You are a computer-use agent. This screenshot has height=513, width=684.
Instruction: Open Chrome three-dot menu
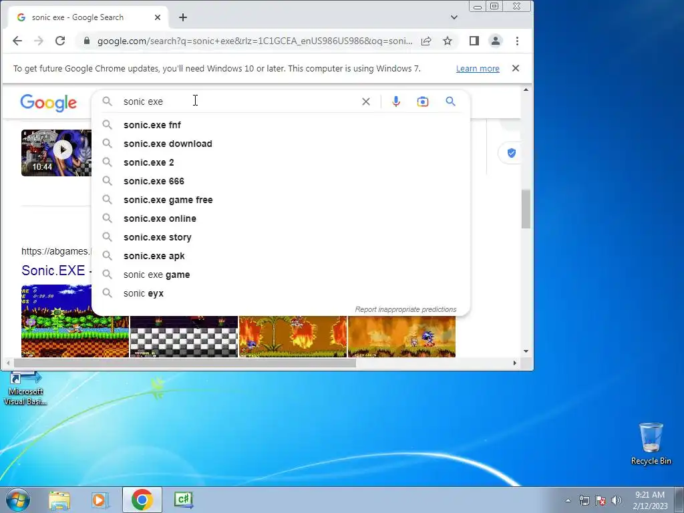click(x=518, y=41)
